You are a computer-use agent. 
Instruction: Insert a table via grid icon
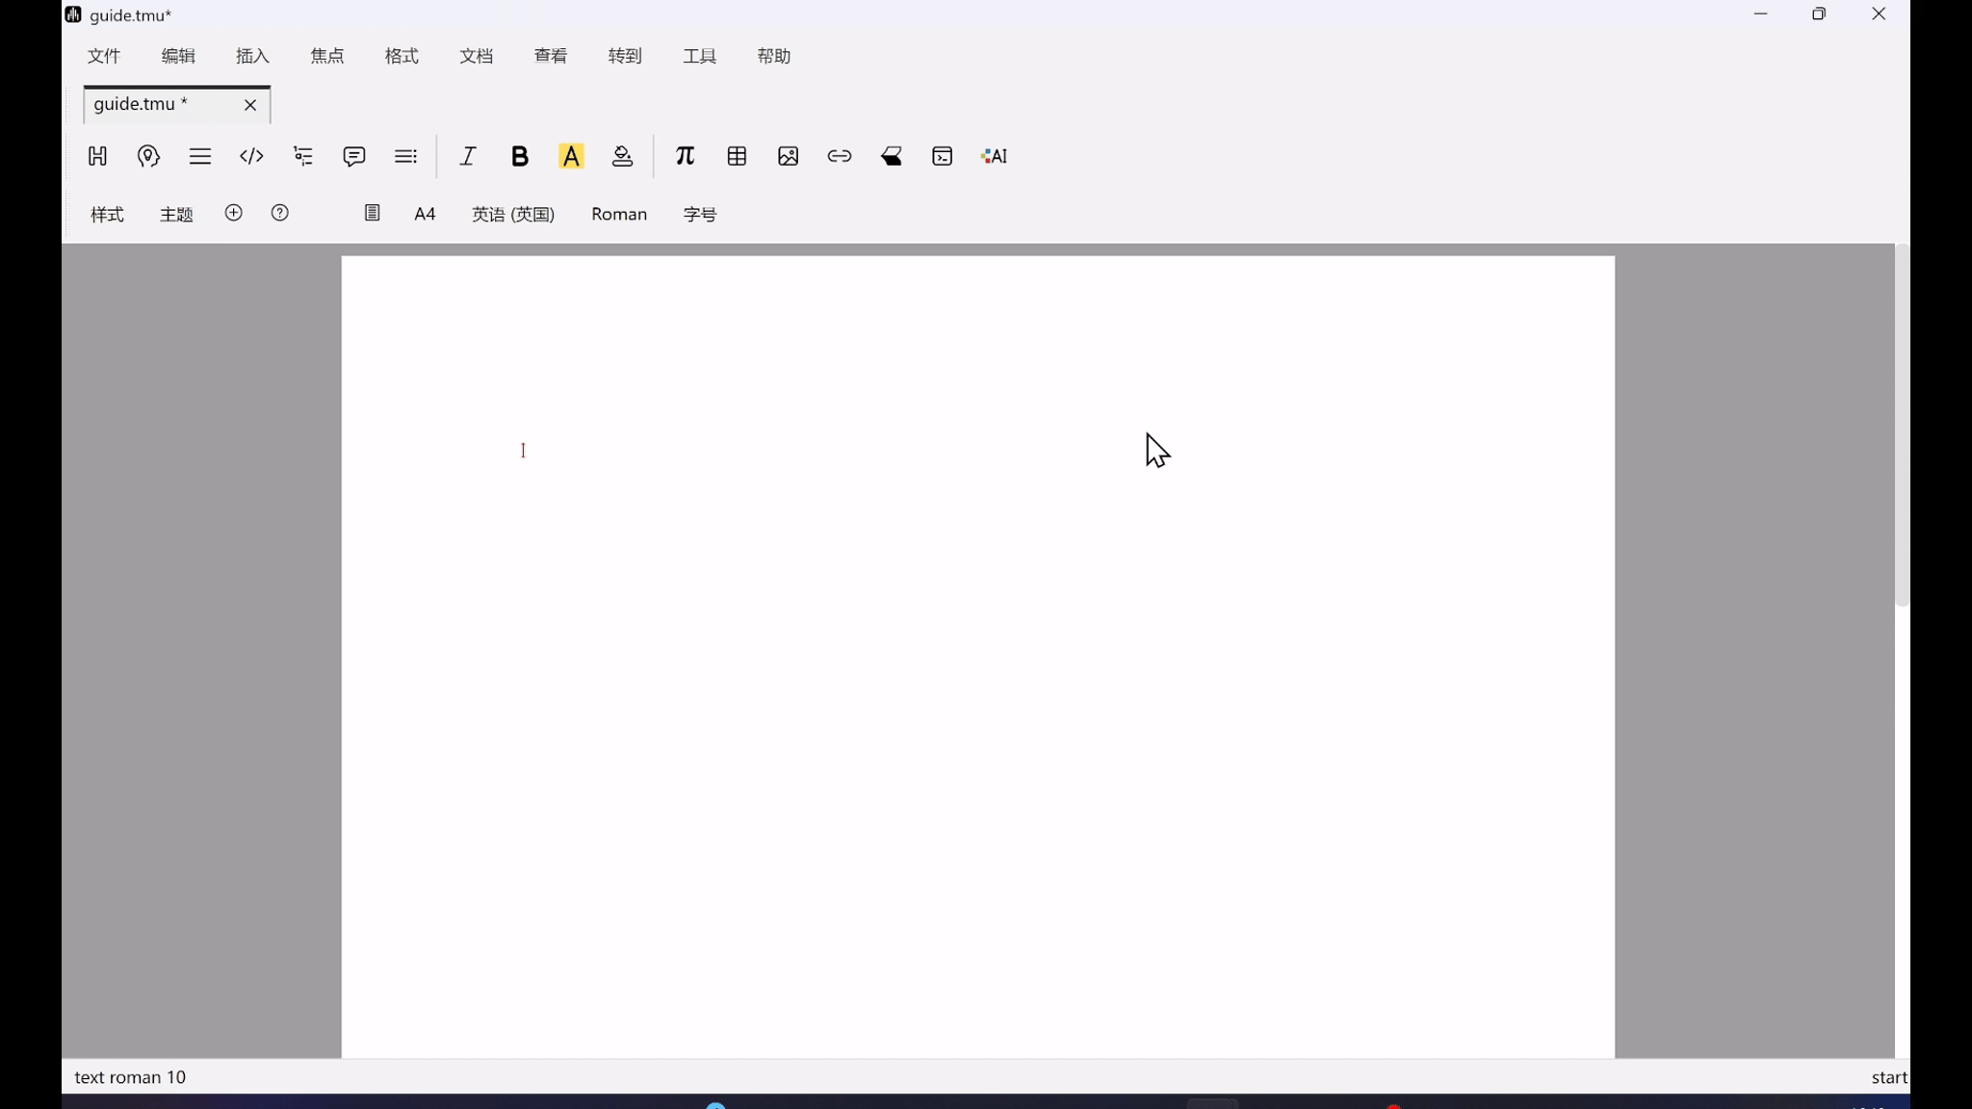tap(737, 156)
